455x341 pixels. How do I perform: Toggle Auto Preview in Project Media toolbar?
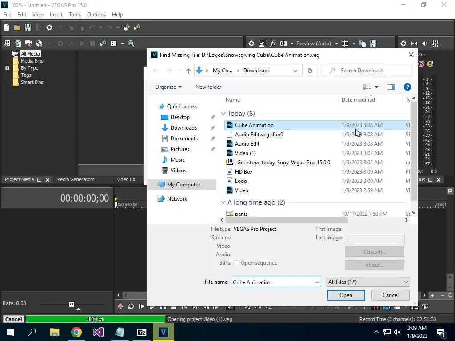click(x=103, y=44)
